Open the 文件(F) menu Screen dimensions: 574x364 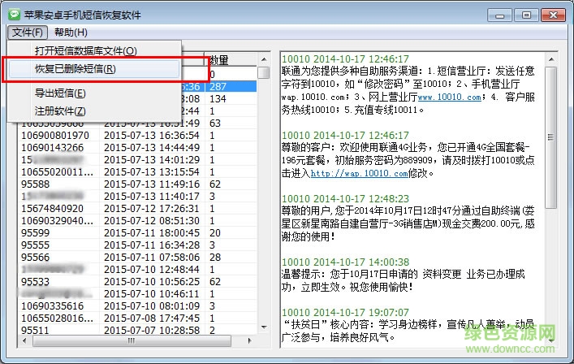coord(28,32)
